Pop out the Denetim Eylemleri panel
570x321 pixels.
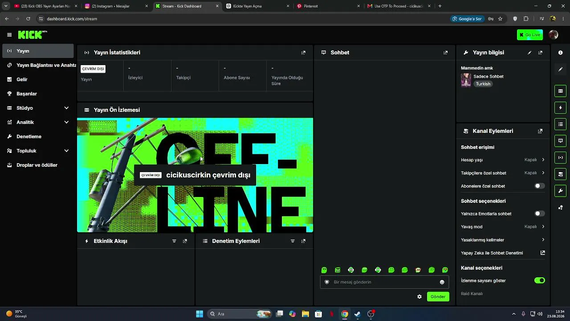(303, 241)
